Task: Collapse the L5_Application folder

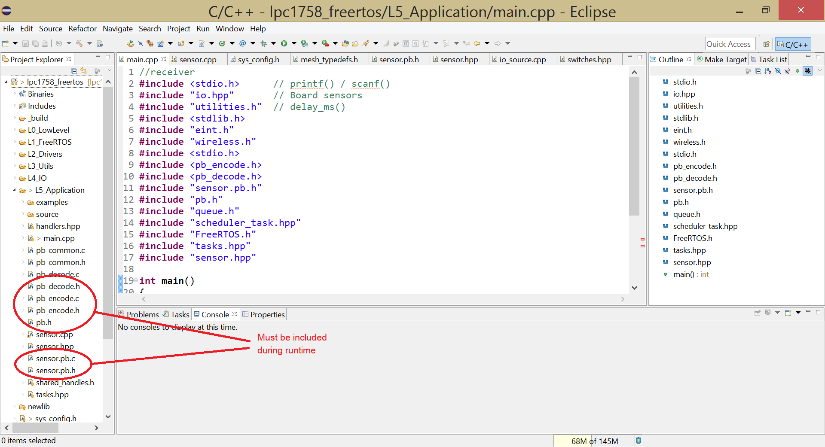Action: [14, 190]
